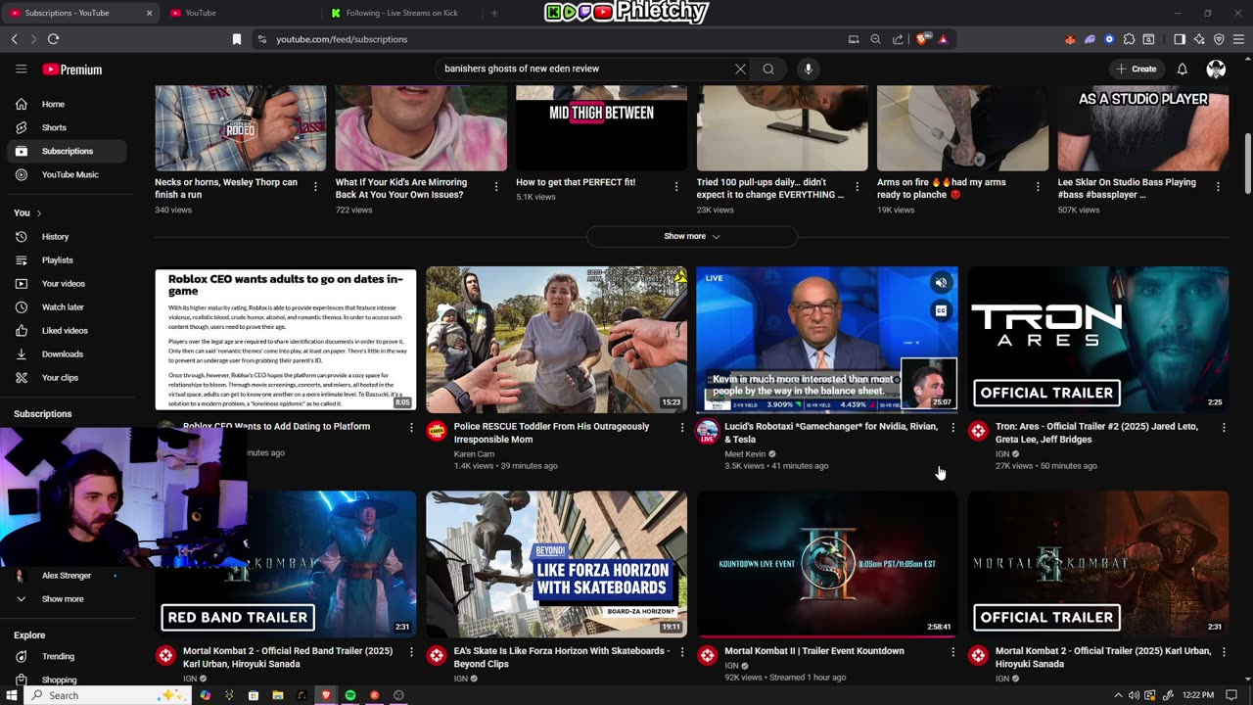Image resolution: width=1253 pixels, height=705 pixels.
Task: Unmute the Lucid's Robotaxi live preview
Action: 941,283
